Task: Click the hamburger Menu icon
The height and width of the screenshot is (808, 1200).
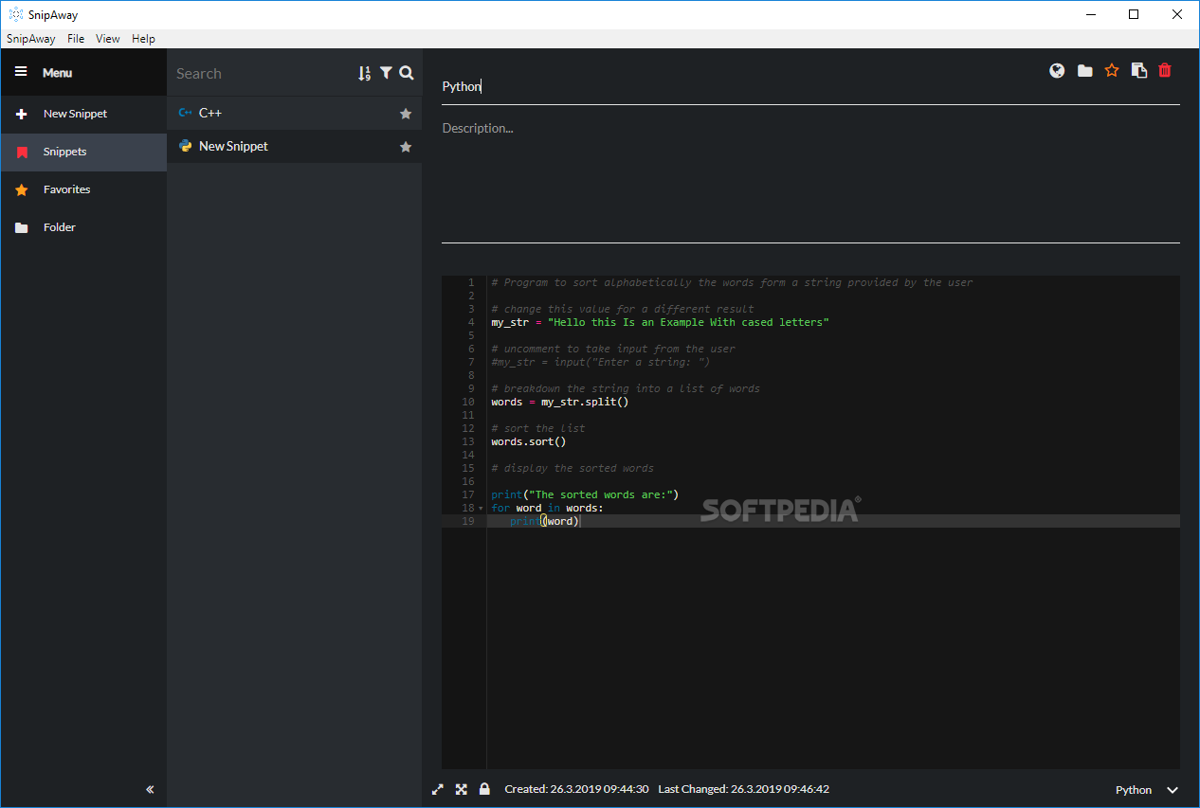Action: click(x=21, y=72)
